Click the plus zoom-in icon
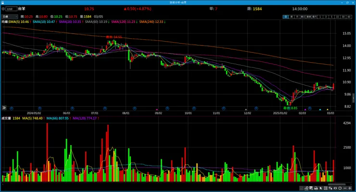Screen dimensions: 356x192 coord(350,188)
